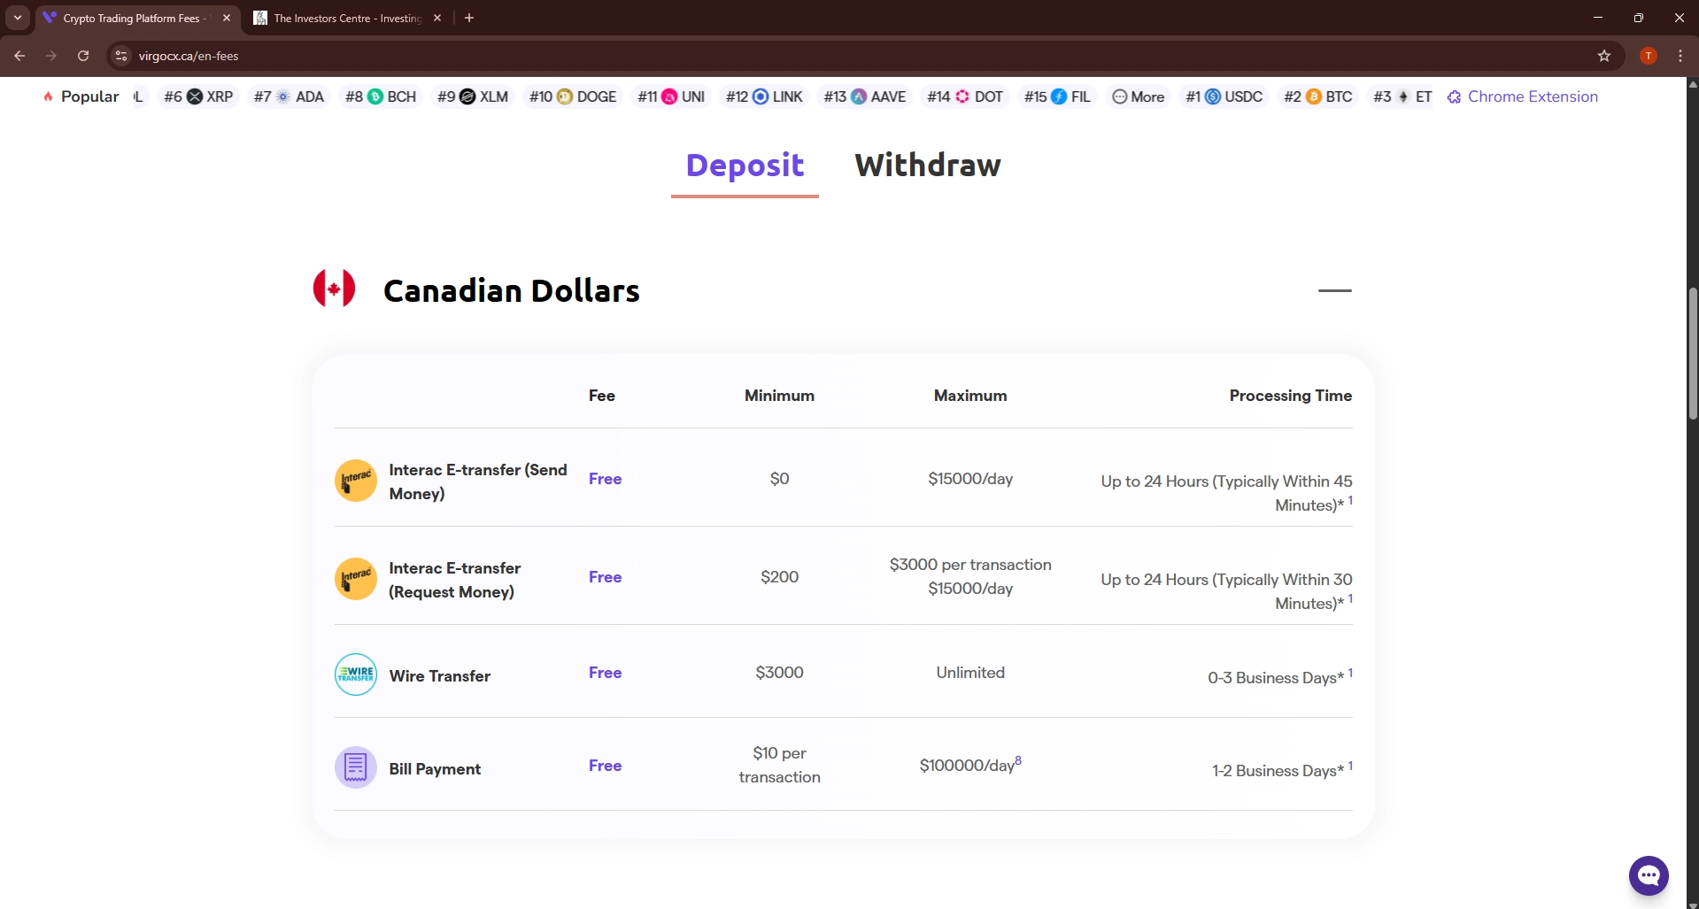1699x909 pixels.
Task: Click "$10 per transaction" minimum value
Action: 779,765
